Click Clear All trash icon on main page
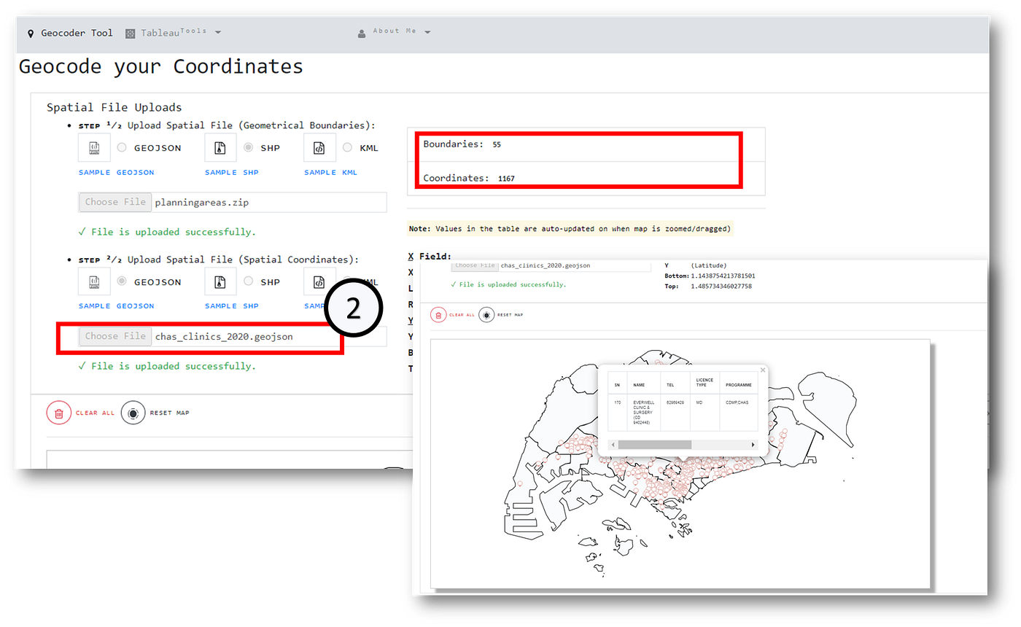The image size is (1021, 627). pyautogui.click(x=58, y=413)
